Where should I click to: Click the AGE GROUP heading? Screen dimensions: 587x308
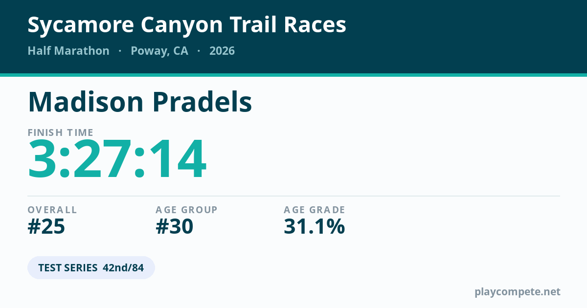(x=187, y=210)
